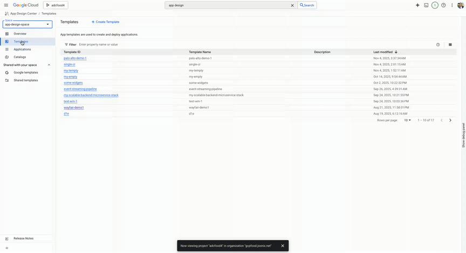
Task: Go to Applications in sidebar
Action: click(22, 49)
